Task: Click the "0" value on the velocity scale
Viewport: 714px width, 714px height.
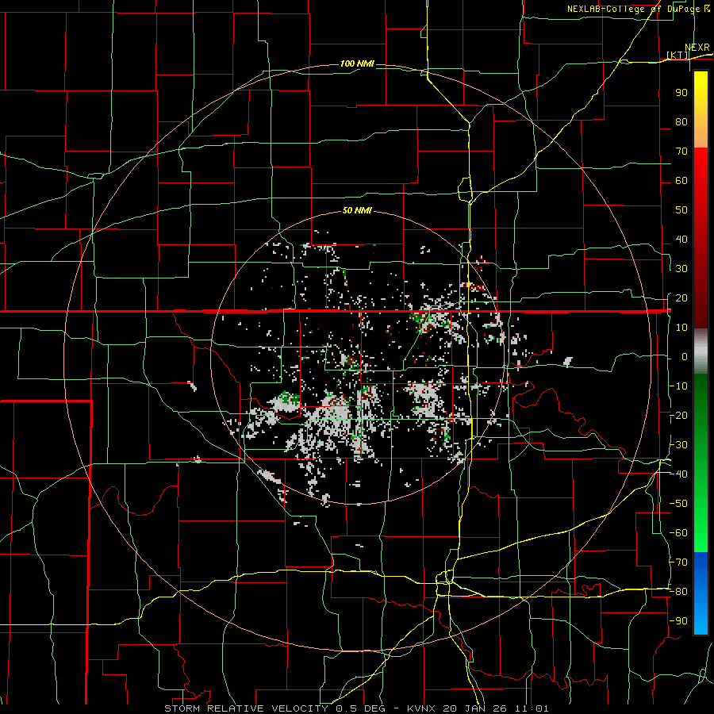Action: tap(685, 356)
